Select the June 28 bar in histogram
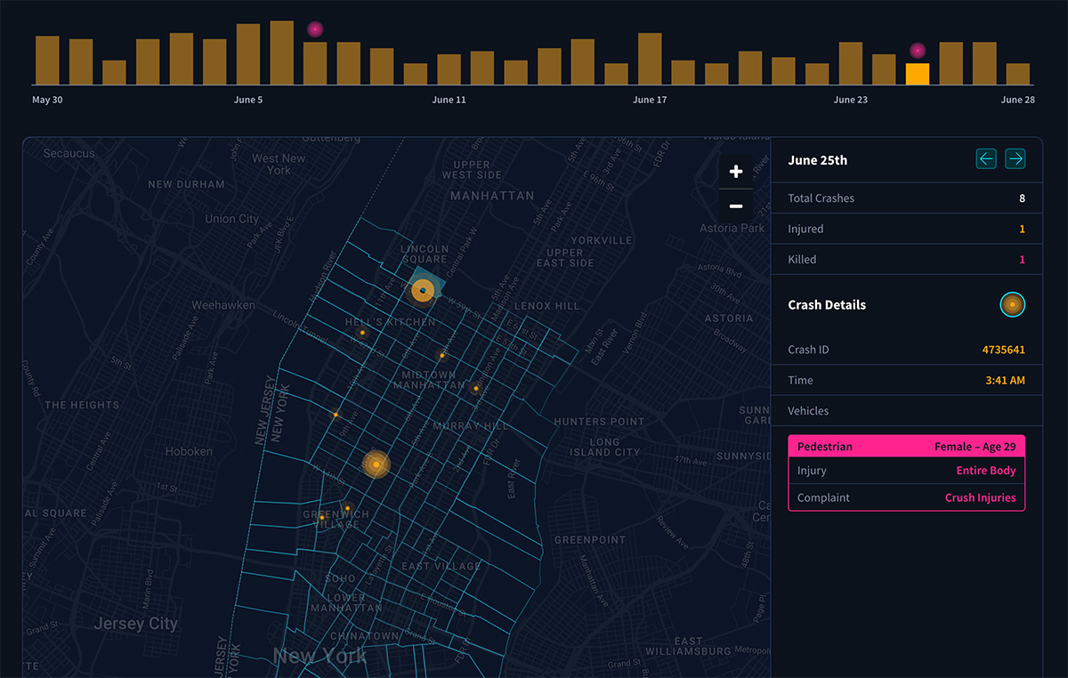 coord(1017,74)
